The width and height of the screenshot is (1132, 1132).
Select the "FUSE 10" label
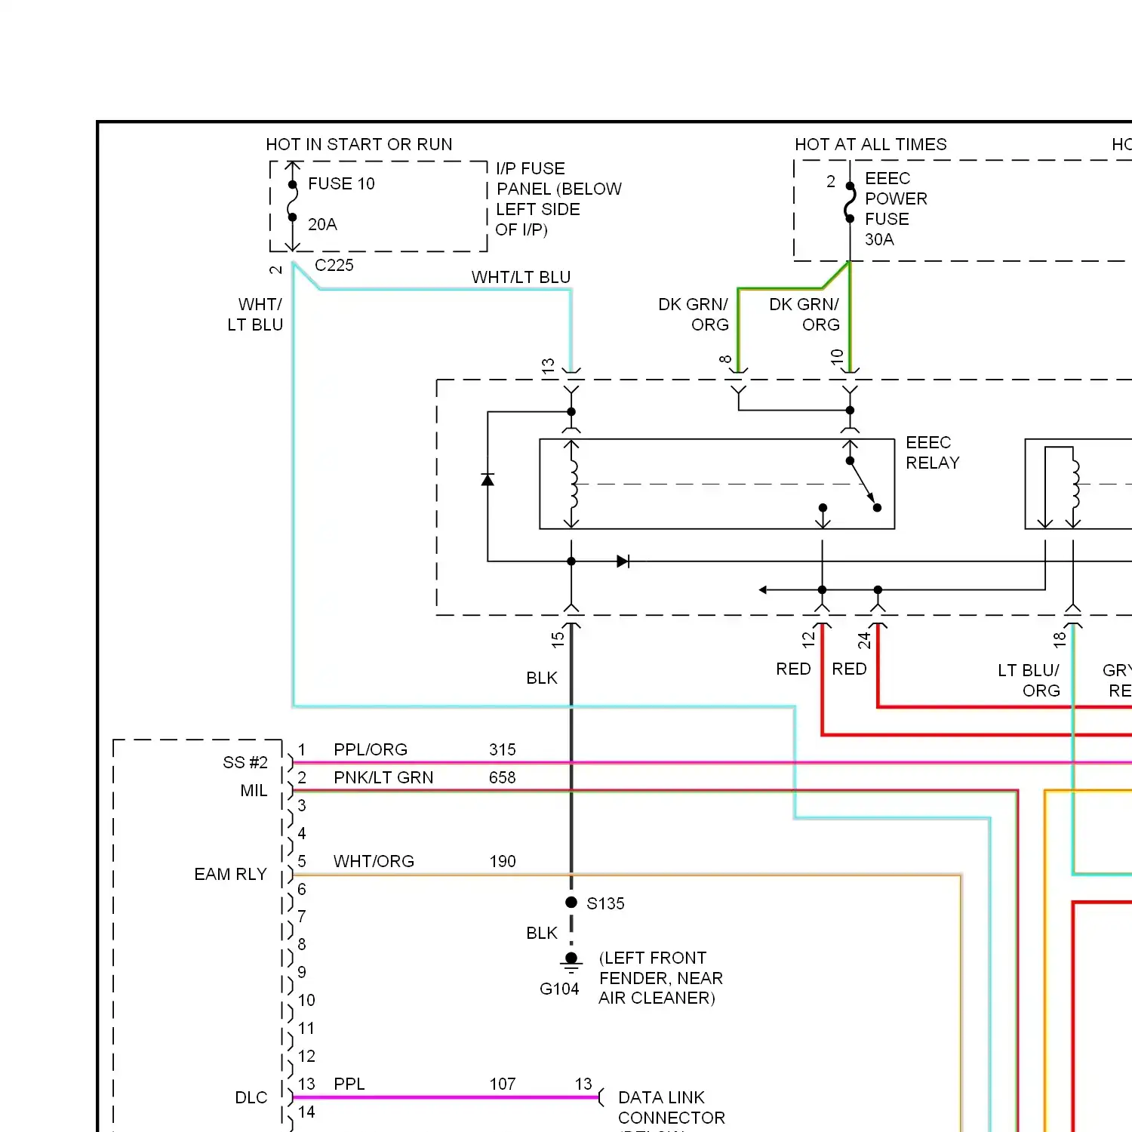point(341,183)
